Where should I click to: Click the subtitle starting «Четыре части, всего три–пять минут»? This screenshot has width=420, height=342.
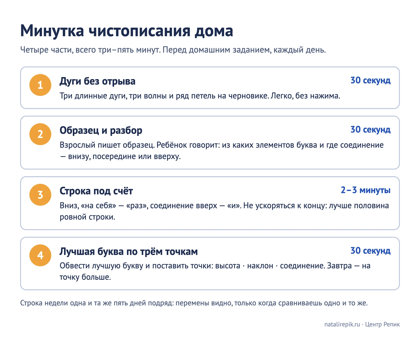tap(173, 50)
